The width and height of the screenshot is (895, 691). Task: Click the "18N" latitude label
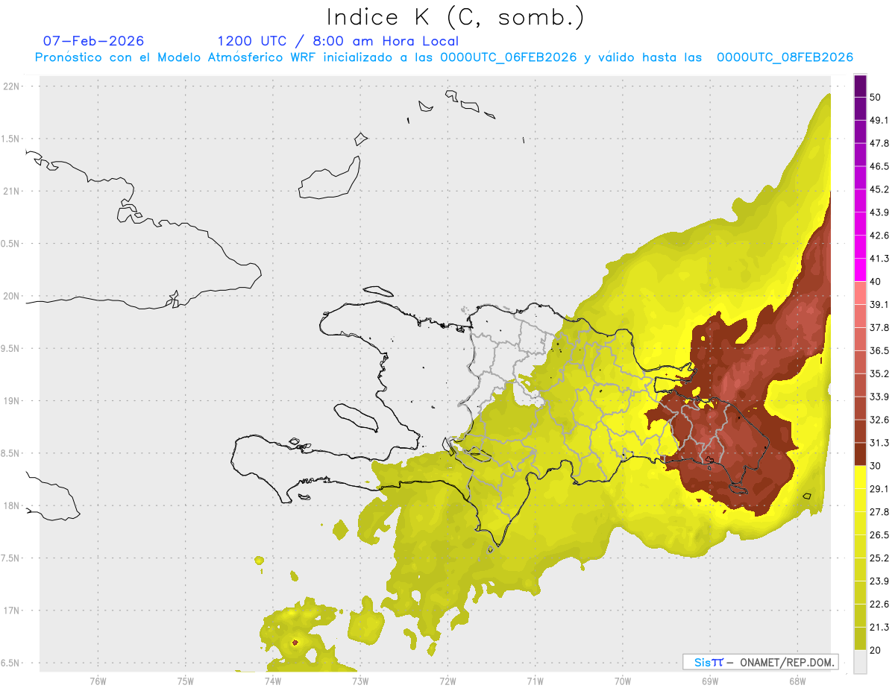(x=13, y=506)
